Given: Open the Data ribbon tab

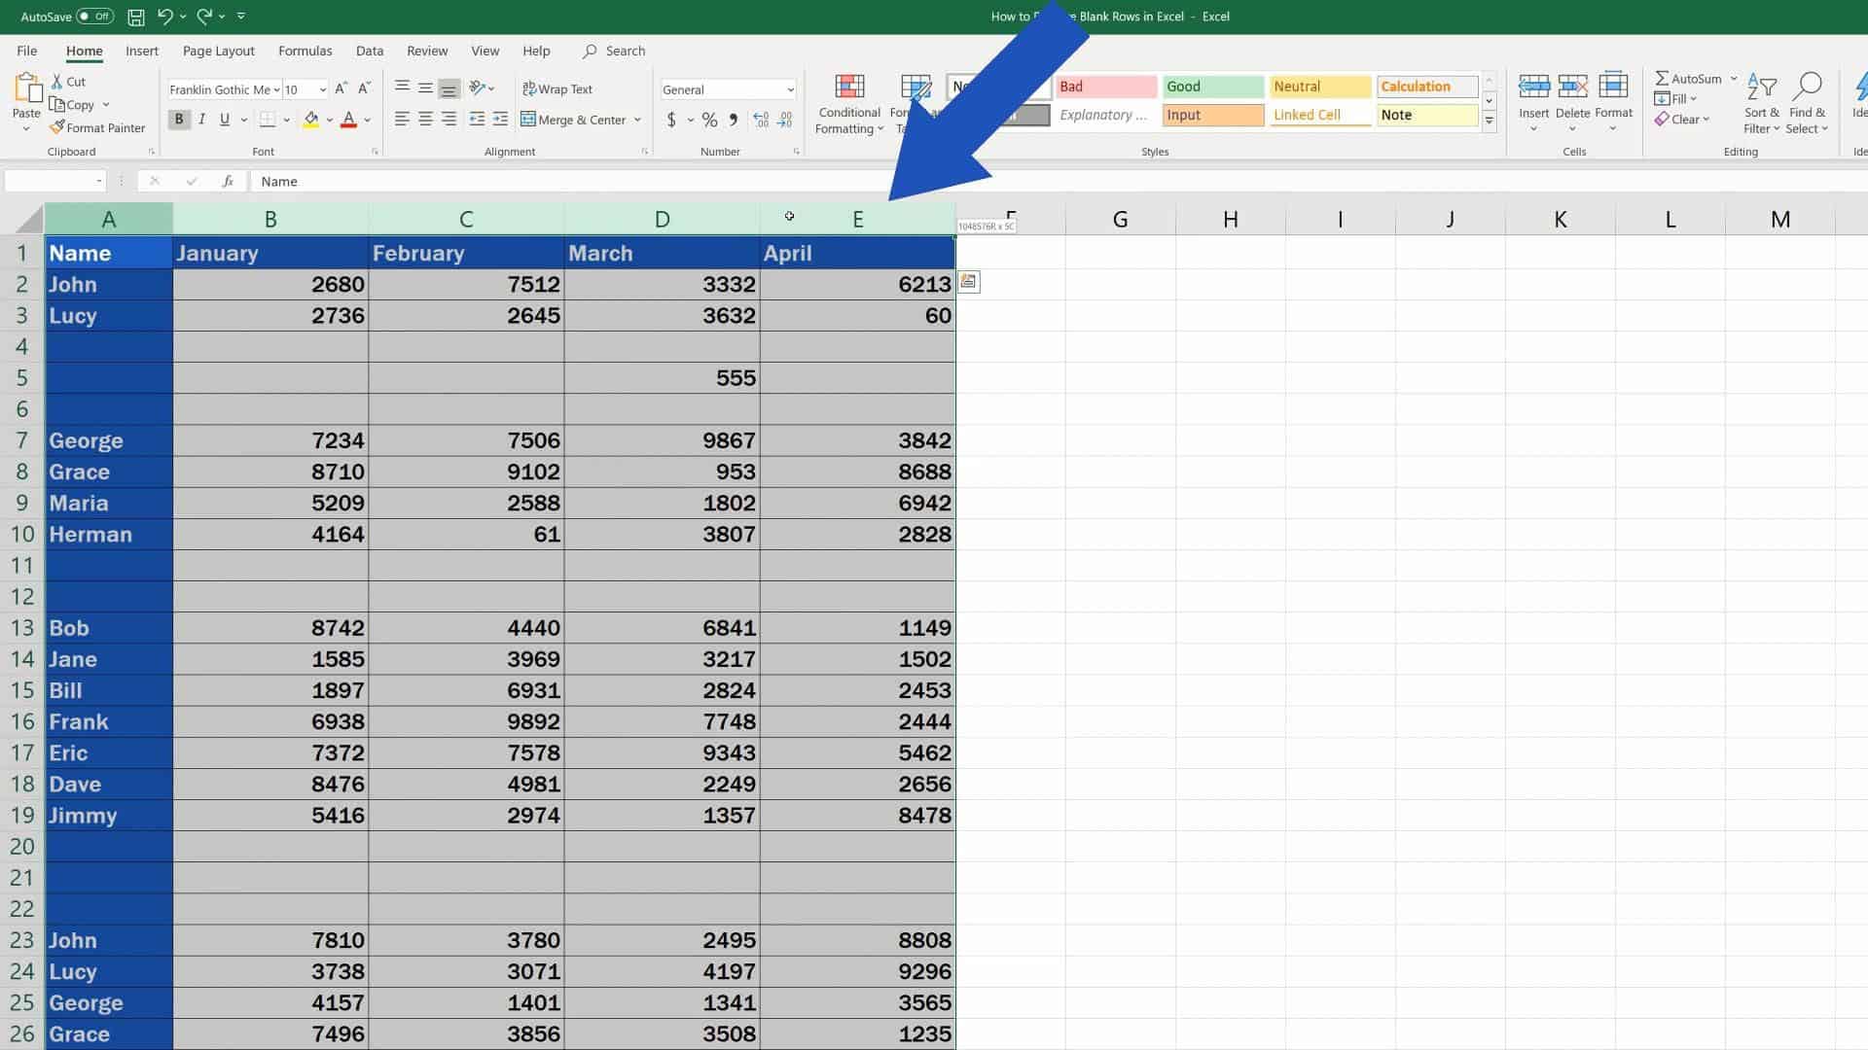Looking at the screenshot, I should point(369,51).
